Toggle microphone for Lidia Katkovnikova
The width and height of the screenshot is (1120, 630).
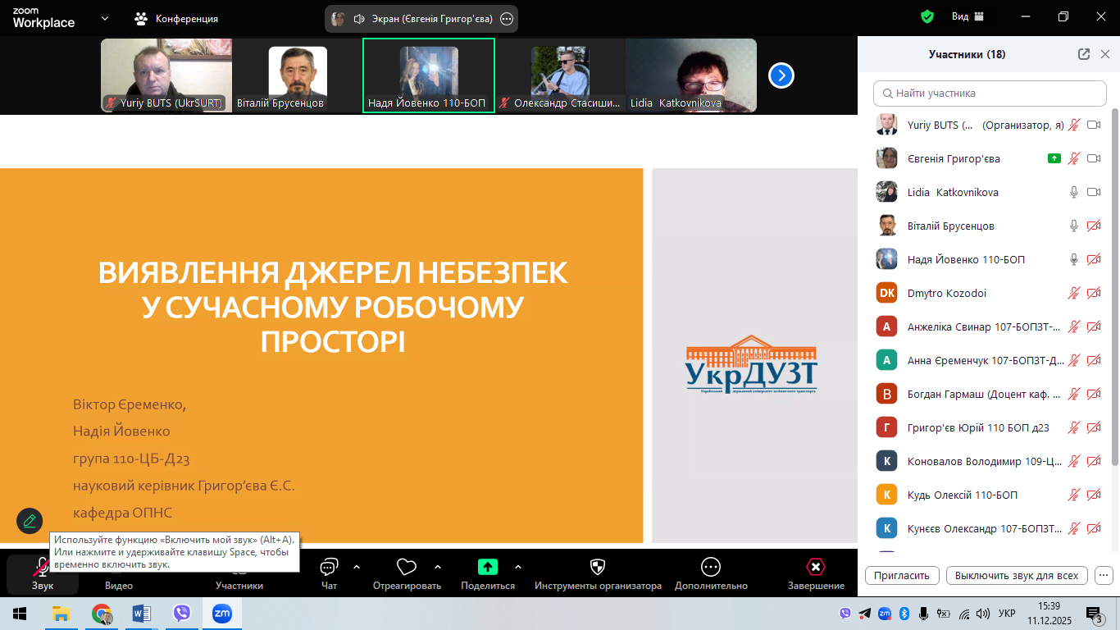pos(1073,192)
